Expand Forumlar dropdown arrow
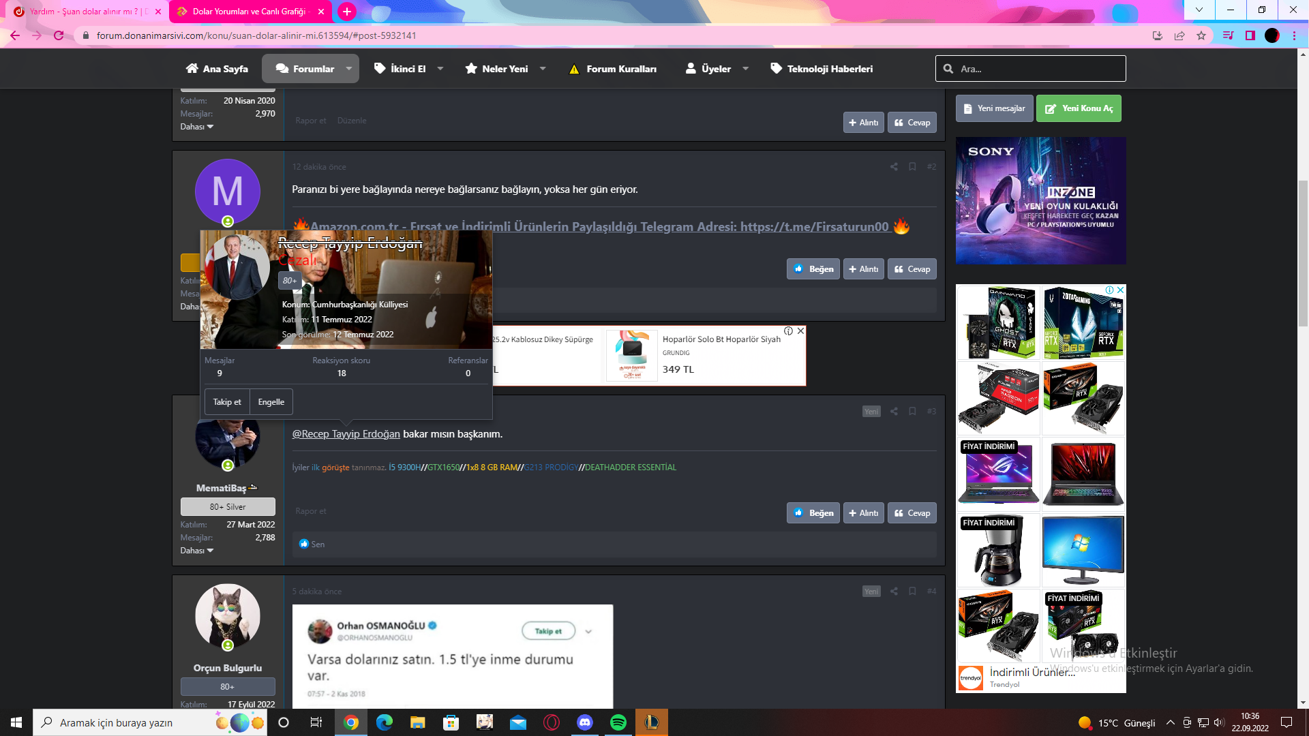This screenshot has width=1309, height=736. tap(349, 69)
